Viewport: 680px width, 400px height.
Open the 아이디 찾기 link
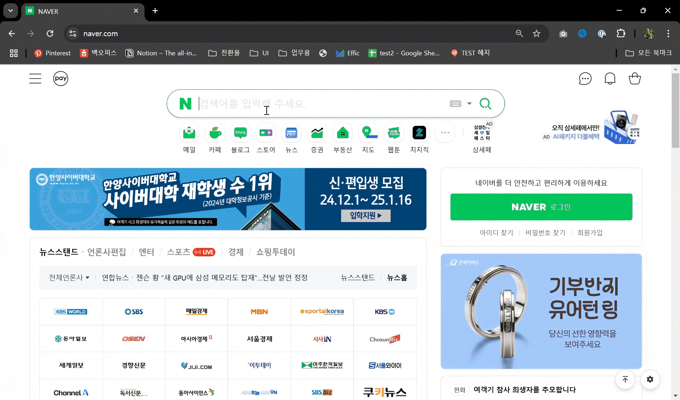click(x=496, y=233)
